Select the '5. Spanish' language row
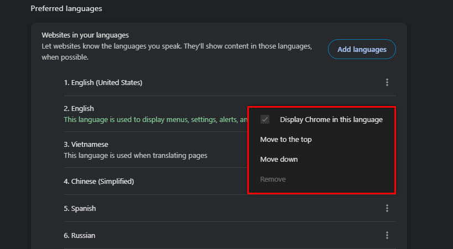 pos(230,208)
